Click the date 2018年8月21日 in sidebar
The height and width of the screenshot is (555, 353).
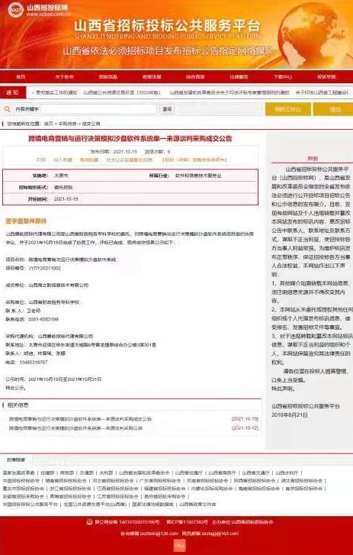(290, 415)
